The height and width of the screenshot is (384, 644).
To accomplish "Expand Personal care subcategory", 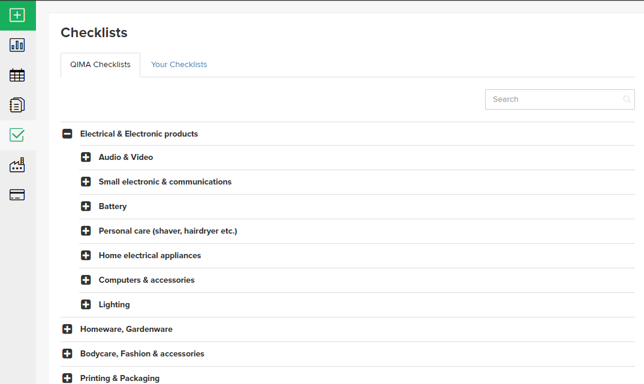I will [x=86, y=231].
